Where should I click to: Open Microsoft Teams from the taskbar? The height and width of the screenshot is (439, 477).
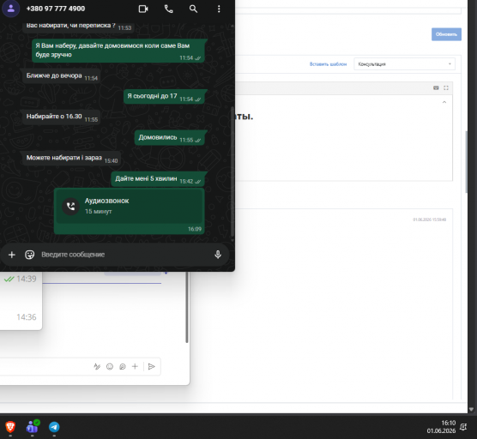(x=33, y=427)
